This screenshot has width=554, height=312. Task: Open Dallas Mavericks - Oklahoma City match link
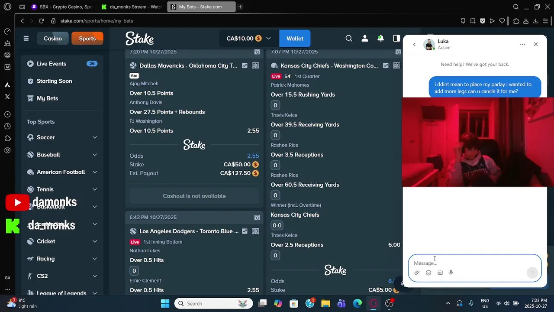(188, 66)
